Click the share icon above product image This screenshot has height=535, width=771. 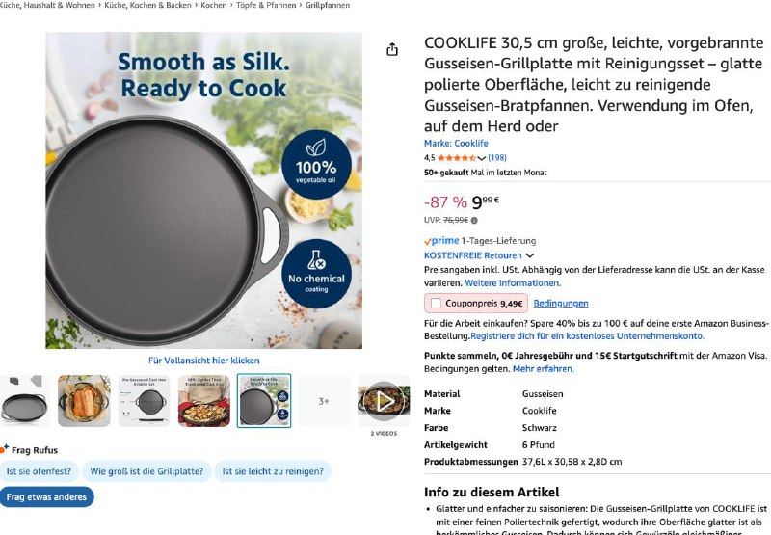point(392,50)
